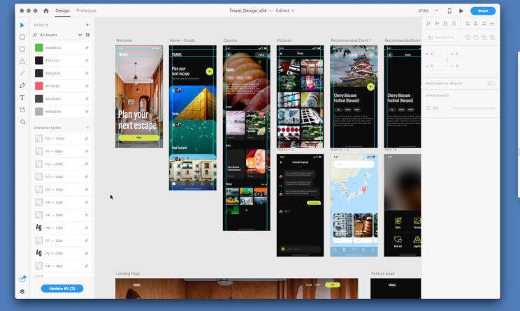Switch to the Prototype tab

(x=87, y=10)
